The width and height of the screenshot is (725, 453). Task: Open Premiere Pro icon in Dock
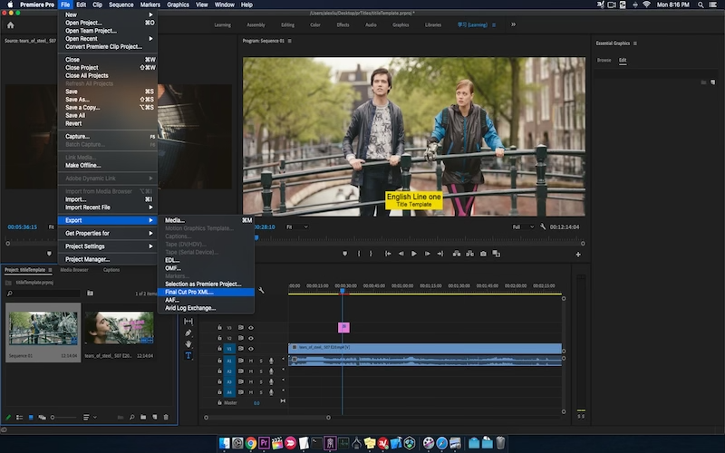click(264, 443)
